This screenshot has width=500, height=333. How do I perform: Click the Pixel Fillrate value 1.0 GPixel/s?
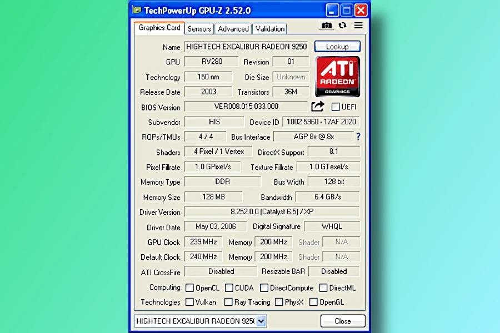click(x=213, y=167)
